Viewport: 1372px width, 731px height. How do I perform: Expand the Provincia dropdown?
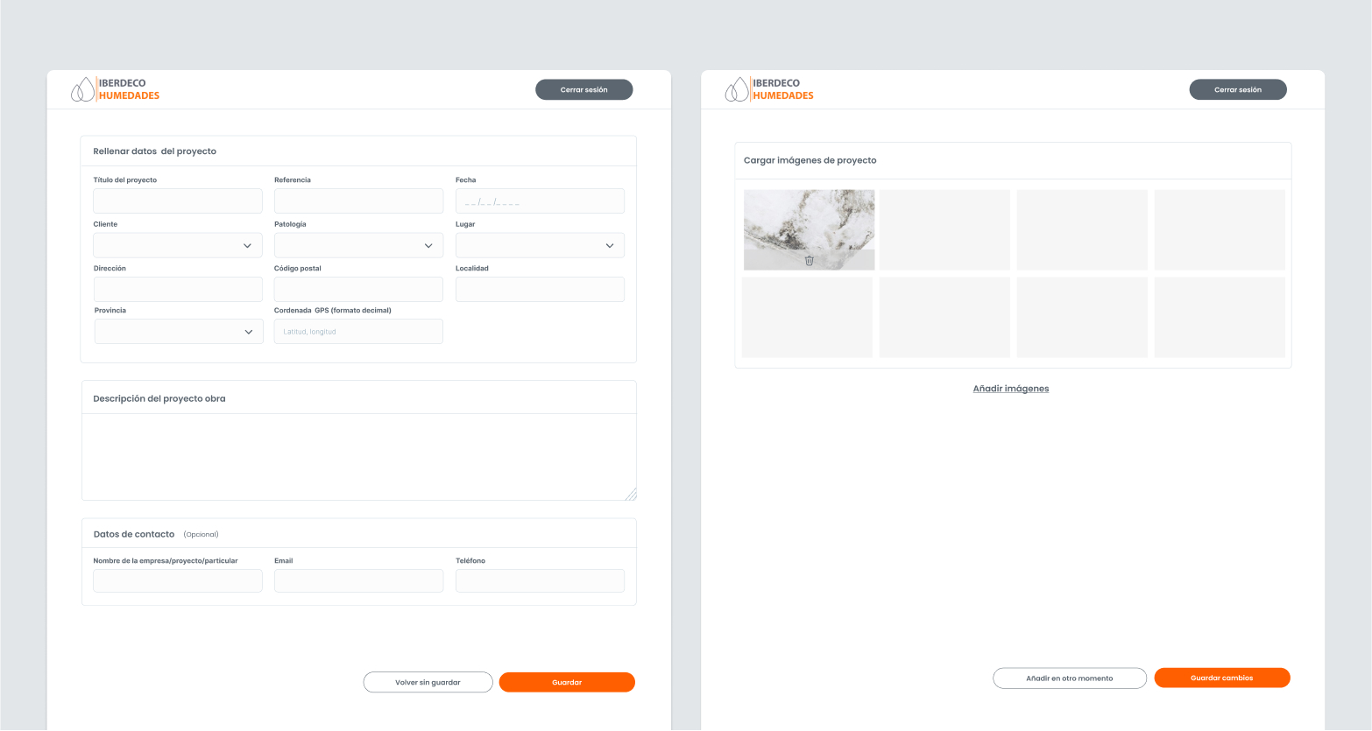click(x=179, y=332)
